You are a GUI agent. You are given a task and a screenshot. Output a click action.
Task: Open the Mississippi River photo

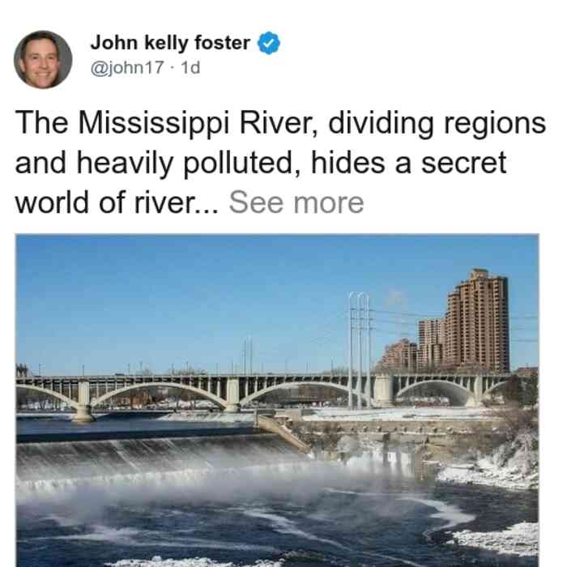(277, 400)
